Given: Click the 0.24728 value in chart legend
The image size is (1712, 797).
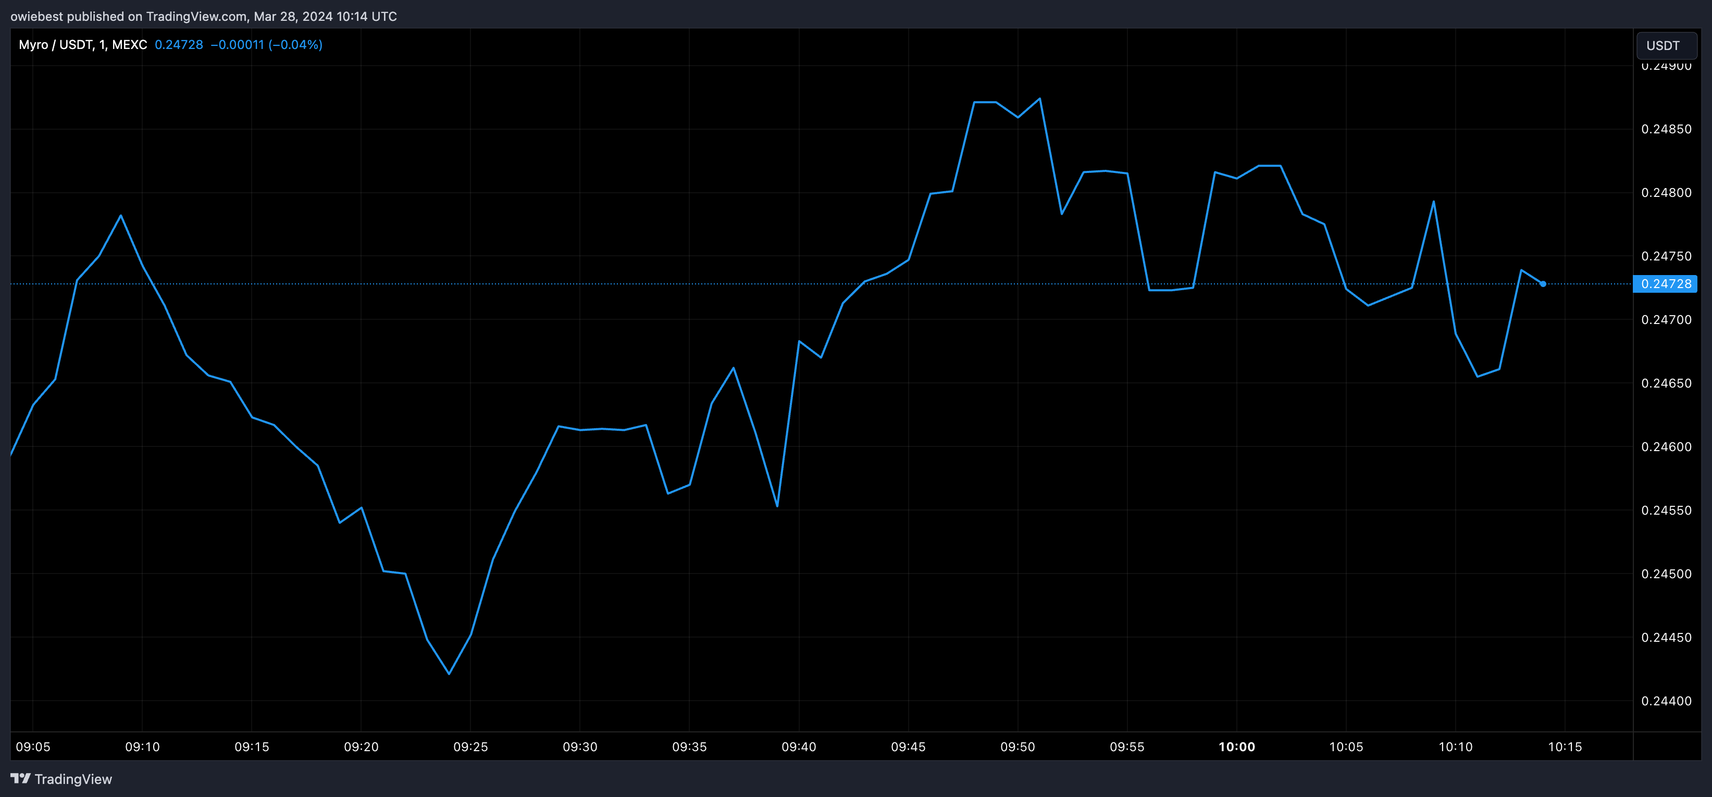Looking at the screenshot, I should pyautogui.click(x=179, y=44).
